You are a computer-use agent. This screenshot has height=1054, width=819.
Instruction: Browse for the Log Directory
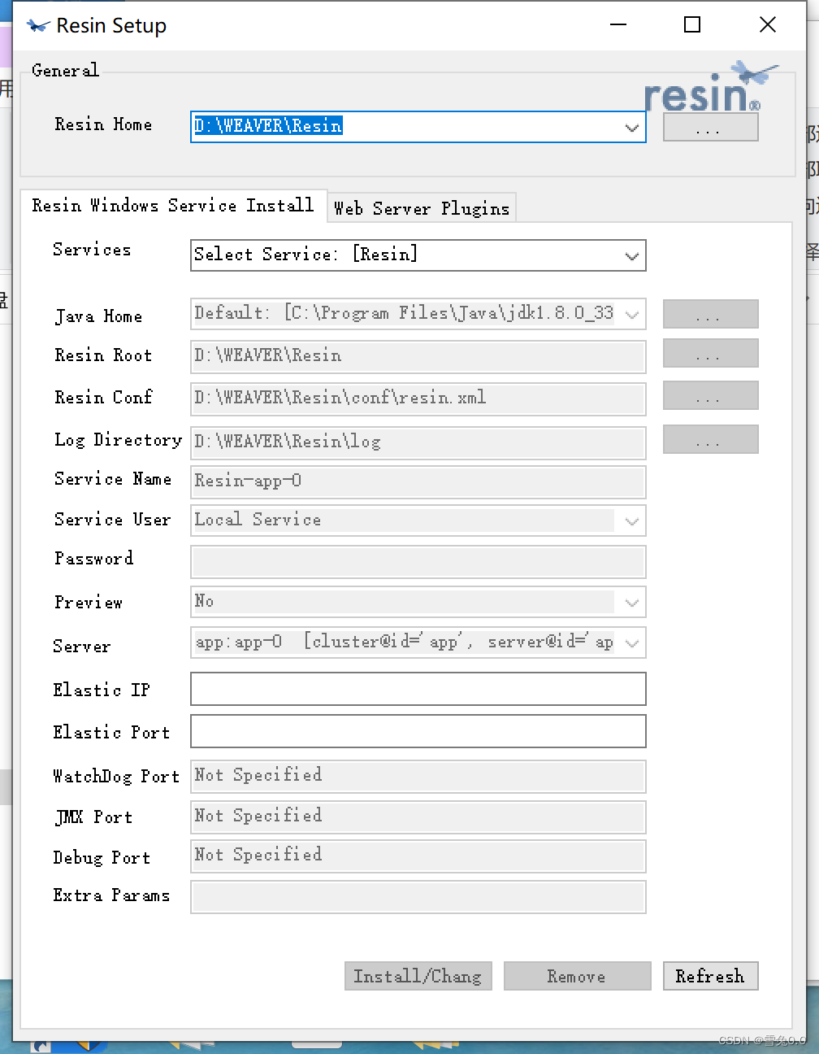pyautogui.click(x=710, y=440)
